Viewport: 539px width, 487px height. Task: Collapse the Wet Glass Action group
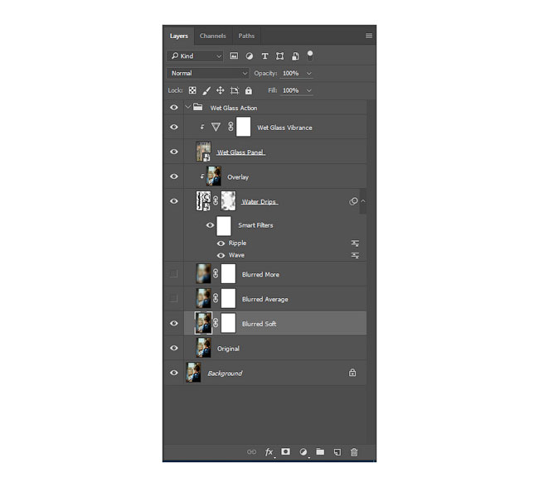point(187,107)
